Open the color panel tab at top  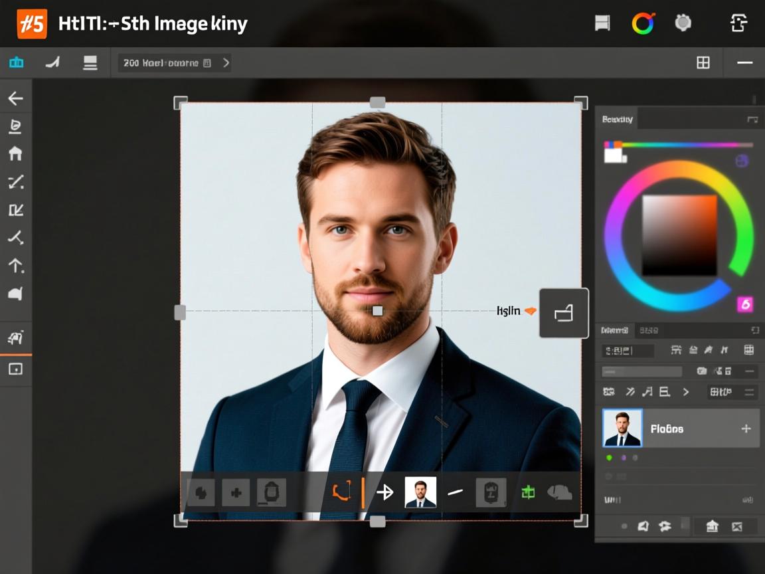(x=618, y=120)
